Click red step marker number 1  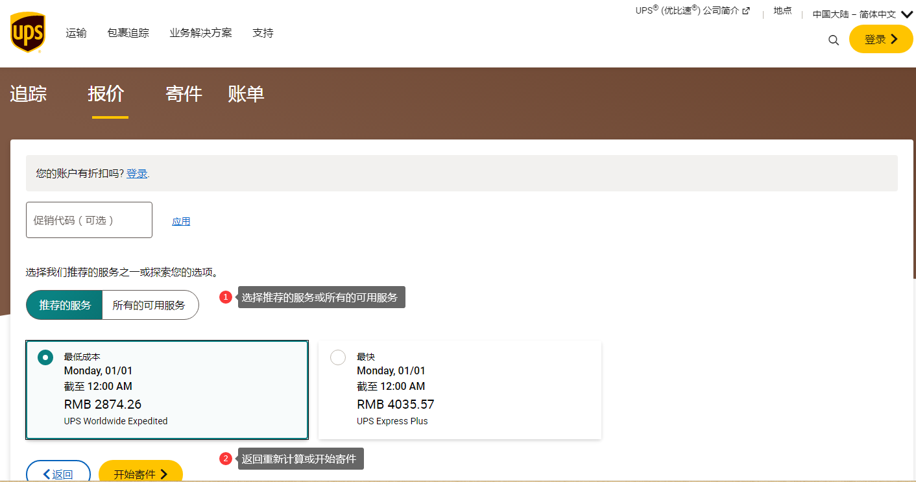coord(226,297)
